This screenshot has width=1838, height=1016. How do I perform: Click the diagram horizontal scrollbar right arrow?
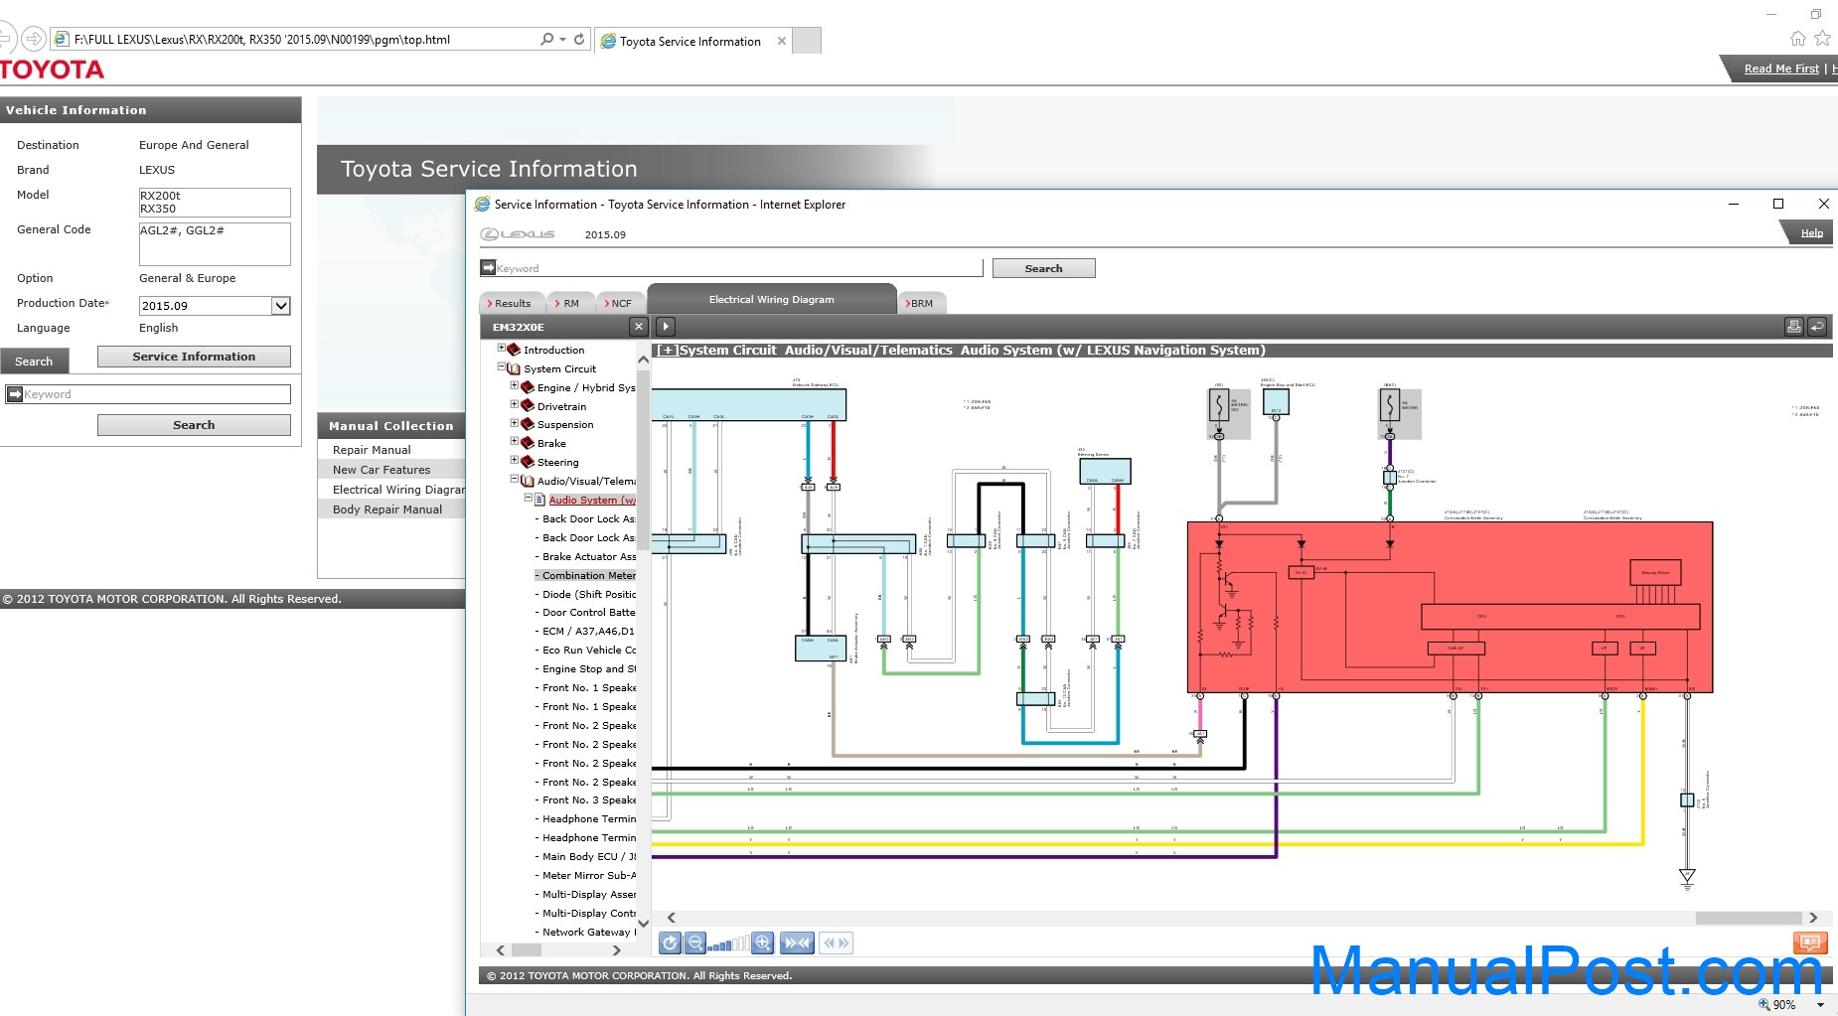click(x=1813, y=918)
